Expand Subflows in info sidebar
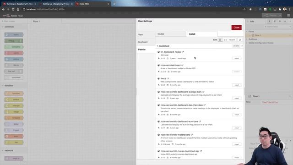Screen dimensions: 293x165 coord(247,39)
